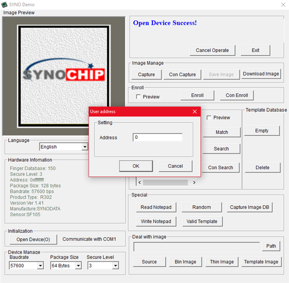
Task: Click Write Notepad button
Action: (156, 221)
